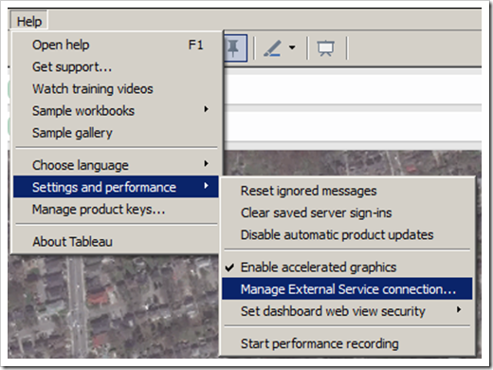Screen dimensions: 493x370
Task: Expand the Choose language submenu
Action: (116, 165)
